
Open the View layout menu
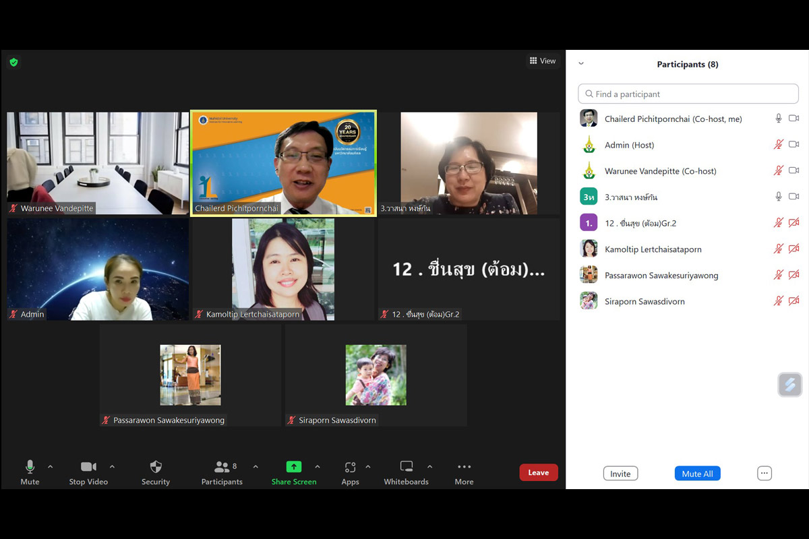coord(543,61)
